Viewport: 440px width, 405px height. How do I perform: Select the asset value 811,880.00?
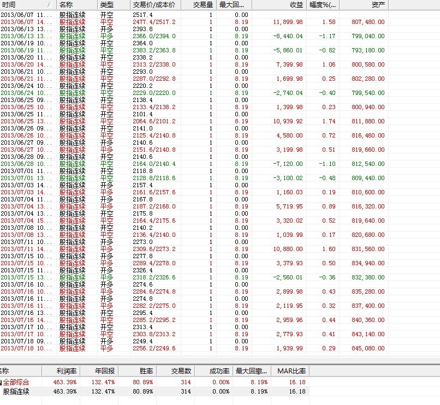368,121
